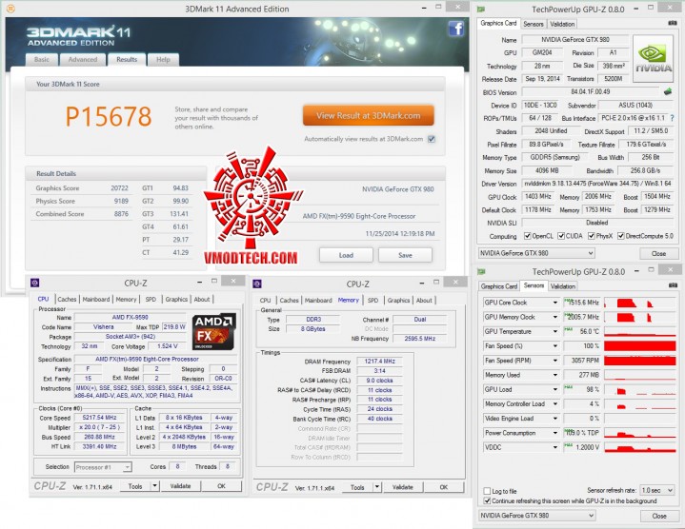This screenshot has height=529, width=685.
Task: Click View Result at 3DMark.com button
Action: pos(369,115)
